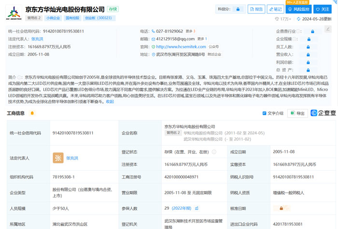The width and height of the screenshot is (338, 229).
Task: Toggle the 文字介绍 checkbox
Action: (x=264, y=113)
